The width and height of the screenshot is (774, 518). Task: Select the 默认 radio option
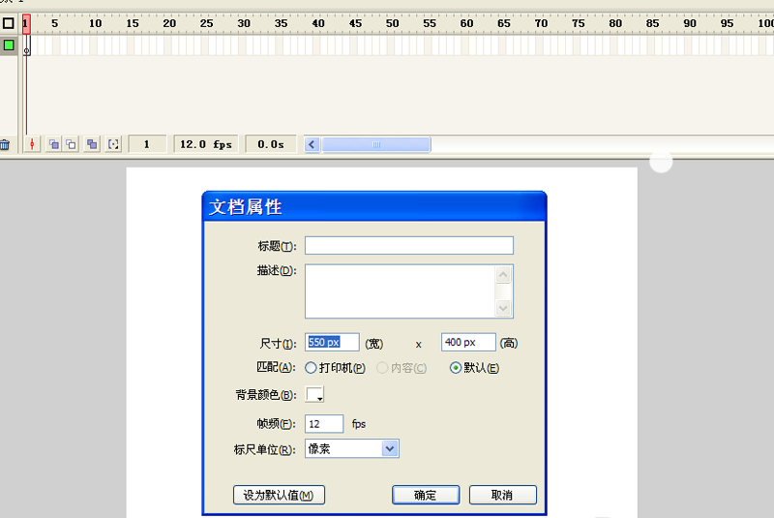(x=455, y=368)
